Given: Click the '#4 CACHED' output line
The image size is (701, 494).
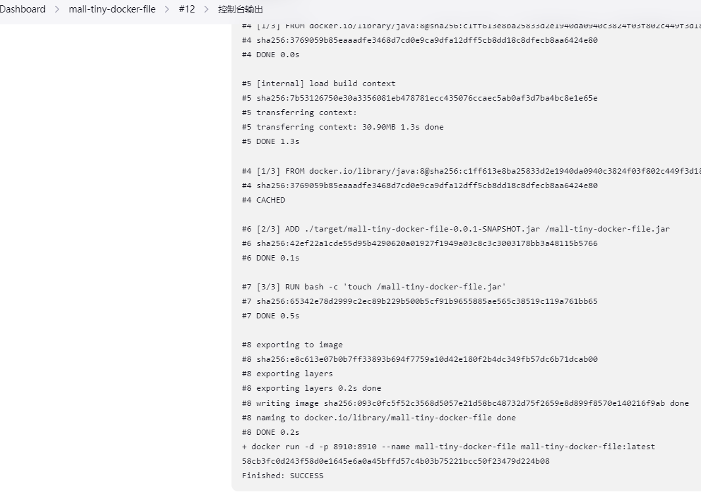Looking at the screenshot, I should 263,200.
